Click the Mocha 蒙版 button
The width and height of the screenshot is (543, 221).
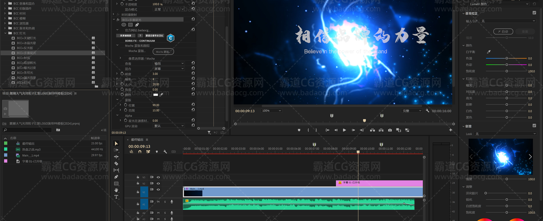pos(163,52)
